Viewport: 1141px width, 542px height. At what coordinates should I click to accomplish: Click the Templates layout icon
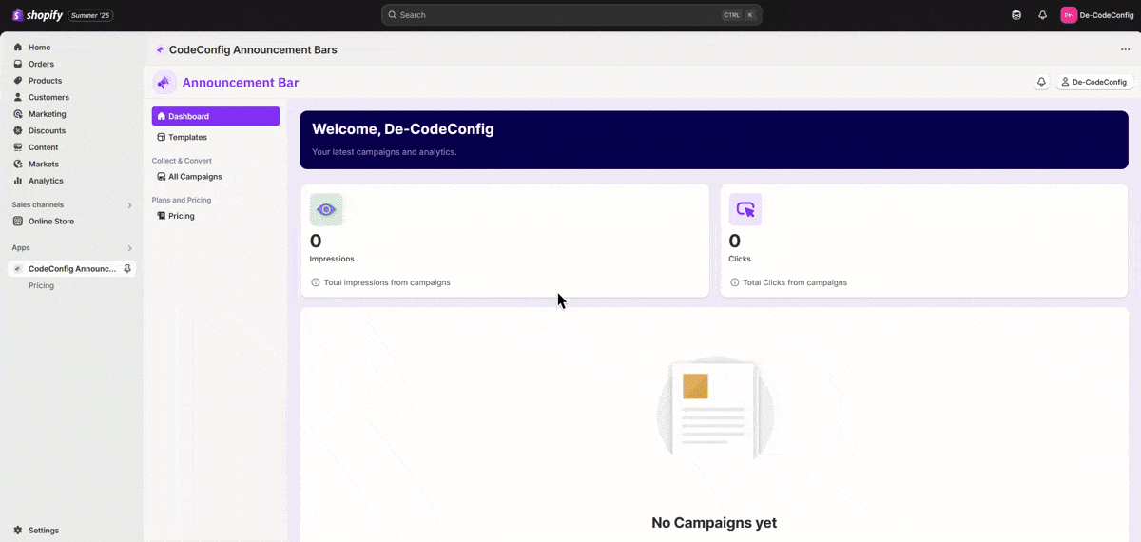pyautogui.click(x=162, y=137)
